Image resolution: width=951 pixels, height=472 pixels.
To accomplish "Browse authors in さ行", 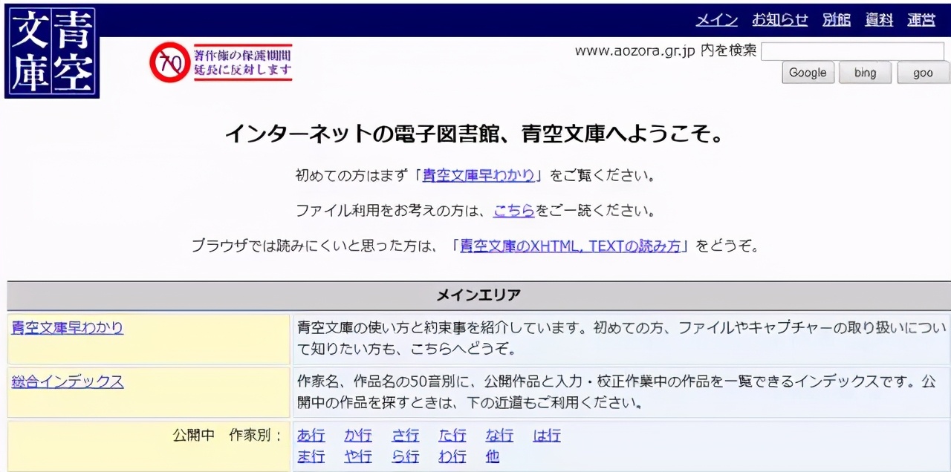I will (406, 436).
